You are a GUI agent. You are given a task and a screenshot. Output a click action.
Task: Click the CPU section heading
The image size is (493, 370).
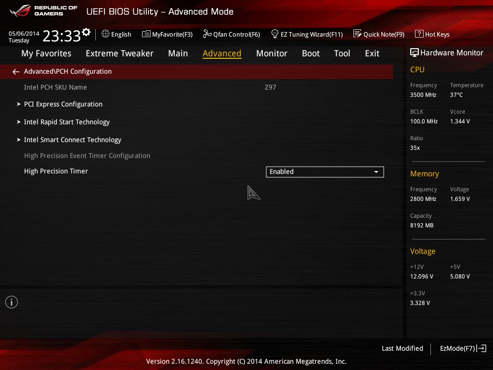[417, 69]
